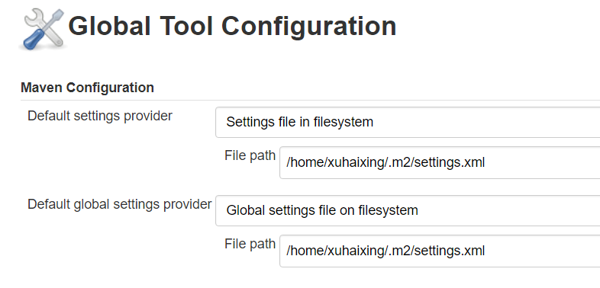This screenshot has width=600, height=288.
Task: Click the 'Default settings provider' label
Action: (100, 116)
